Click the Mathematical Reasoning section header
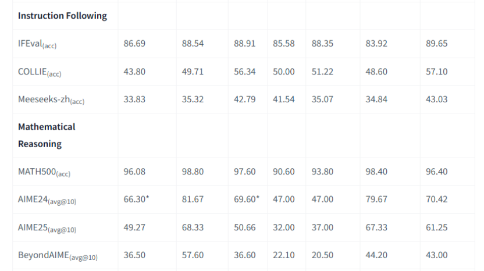 [x=47, y=135]
